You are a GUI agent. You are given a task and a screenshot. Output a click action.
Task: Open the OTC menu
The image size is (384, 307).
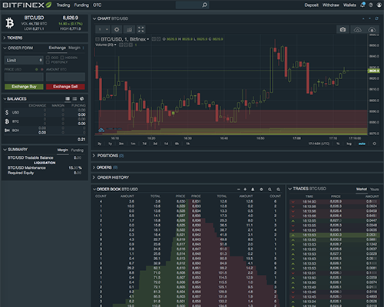click(x=98, y=5)
